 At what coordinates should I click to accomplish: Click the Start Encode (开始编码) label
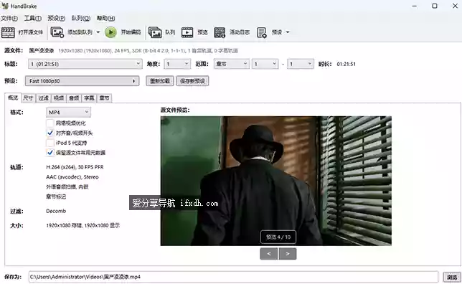pyautogui.click(x=131, y=32)
